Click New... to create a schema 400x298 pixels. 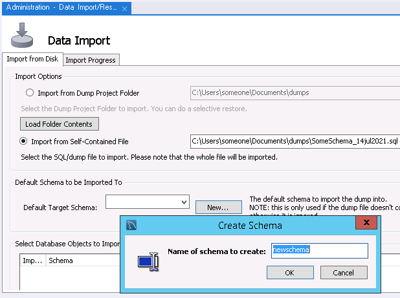point(213,207)
